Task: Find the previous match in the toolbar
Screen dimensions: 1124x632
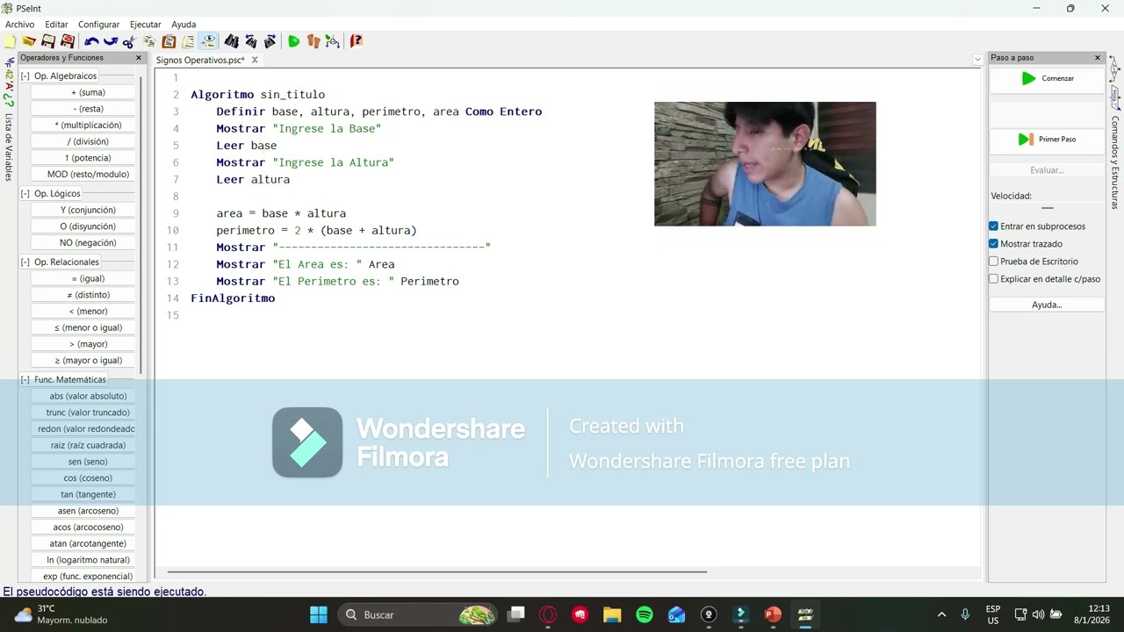Action: click(x=251, y=41)
